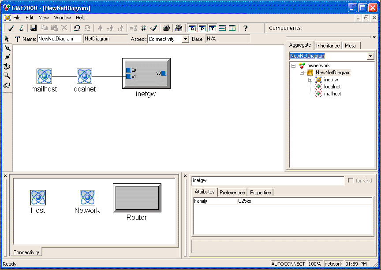Close the browser panel on the right
381x270 pixels.
[374, 37]
